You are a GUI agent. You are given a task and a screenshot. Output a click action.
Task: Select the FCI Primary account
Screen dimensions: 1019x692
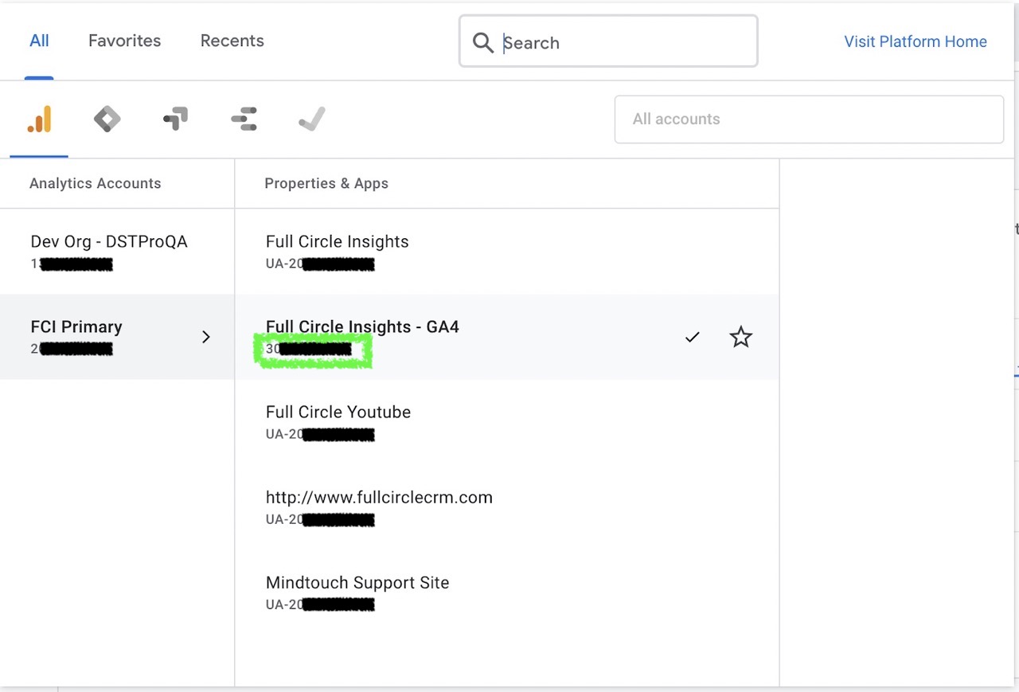pos(118,337)
